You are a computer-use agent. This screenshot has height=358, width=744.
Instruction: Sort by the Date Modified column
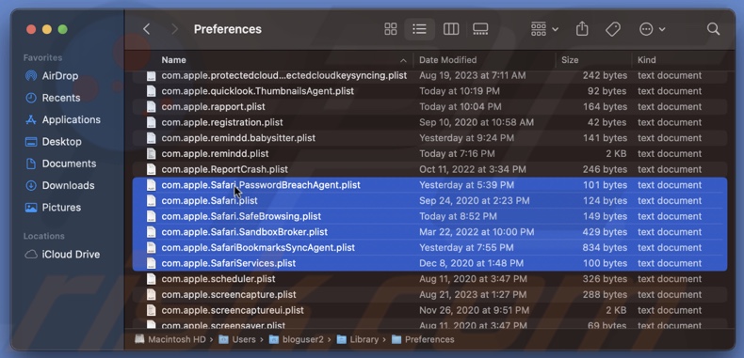tap(447, 60)
